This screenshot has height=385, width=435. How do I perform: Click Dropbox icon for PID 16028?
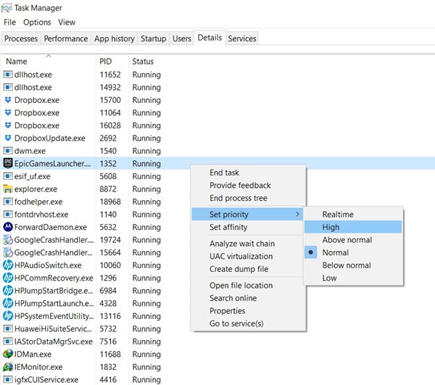point(8,125)
